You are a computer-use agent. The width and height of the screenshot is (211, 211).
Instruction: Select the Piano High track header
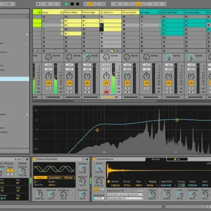(91, 13)
